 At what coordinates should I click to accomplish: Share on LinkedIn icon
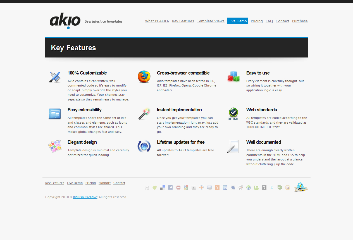click(225, 188)
